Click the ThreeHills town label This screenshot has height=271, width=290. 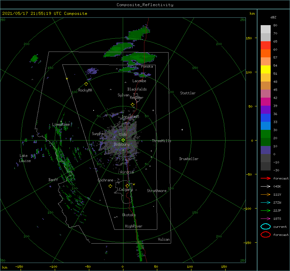161,141
